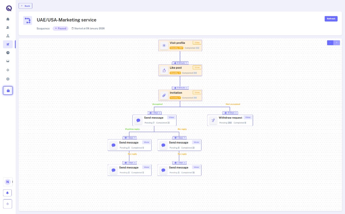Open the inbox icon in the sidebar
Viewport: 345px width, 214px height.
point(7,61)
